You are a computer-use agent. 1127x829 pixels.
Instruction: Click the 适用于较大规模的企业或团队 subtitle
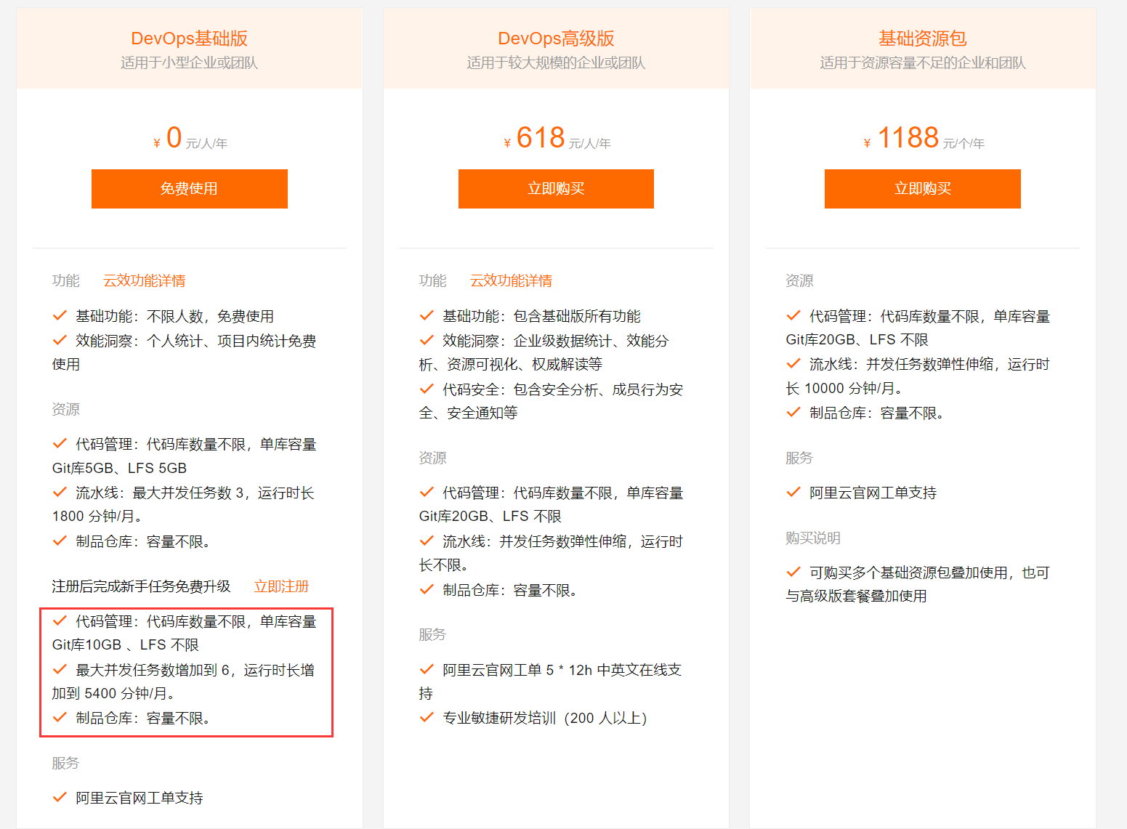click(x=556, y=63)
